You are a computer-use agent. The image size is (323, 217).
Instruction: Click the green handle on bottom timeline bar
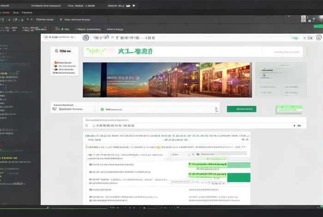[x=48, y=208]
